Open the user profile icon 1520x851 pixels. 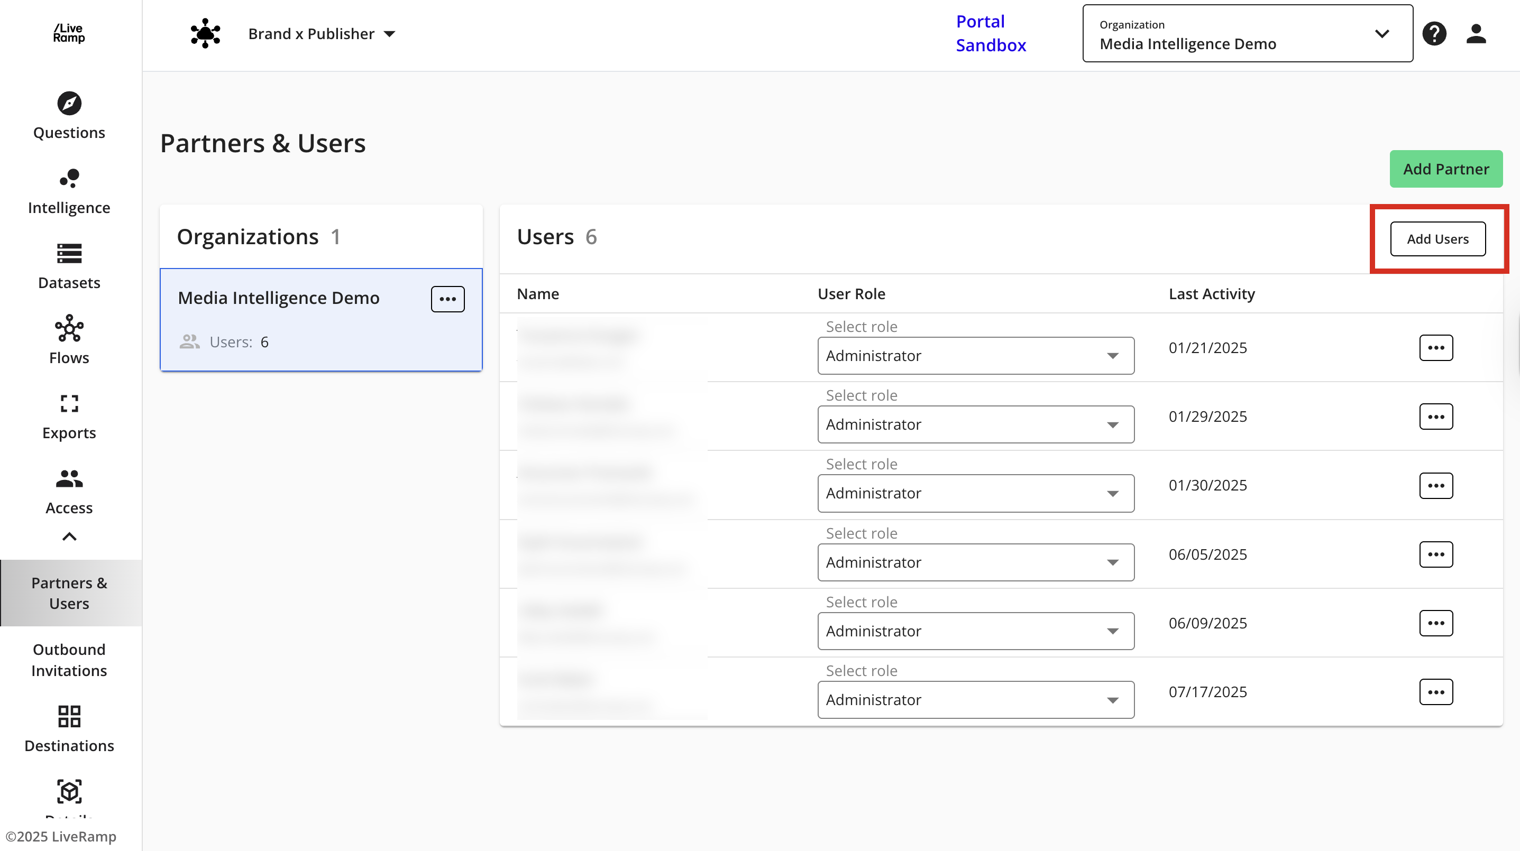pyautogui.click(x=1476, y=34)
